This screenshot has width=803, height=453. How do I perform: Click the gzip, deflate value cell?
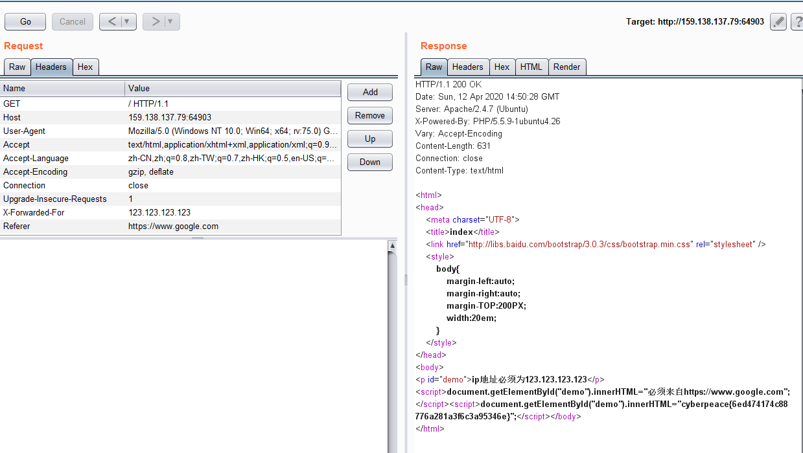[x=233, y=171]
